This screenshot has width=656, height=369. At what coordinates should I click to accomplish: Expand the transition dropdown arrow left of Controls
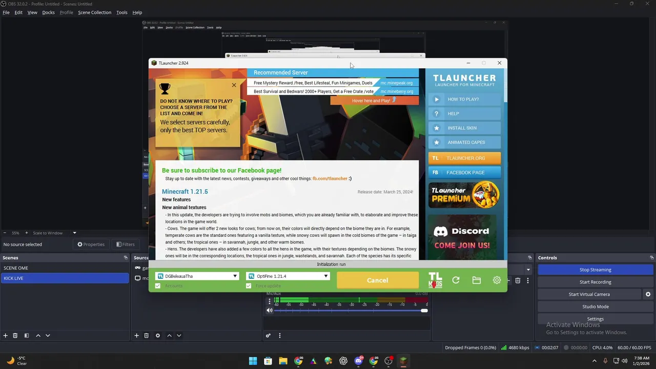tap(528, 270)
